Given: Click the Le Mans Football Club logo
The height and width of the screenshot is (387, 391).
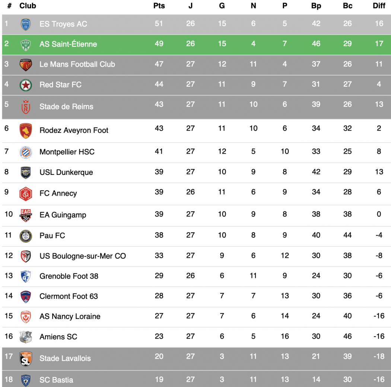Looking at the screenshot, I should [x=26, y=64].
